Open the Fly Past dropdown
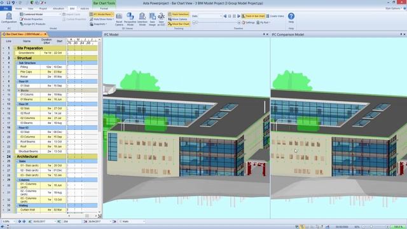This screenshot has width=407, height=229. coord(263,23)
